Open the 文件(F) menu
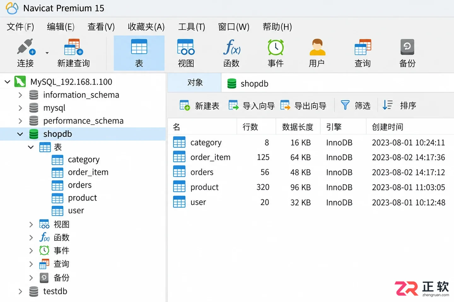Image resolution: width=454 pixels, height=302 pixels. pyautogui.click(x=20, y=27)
